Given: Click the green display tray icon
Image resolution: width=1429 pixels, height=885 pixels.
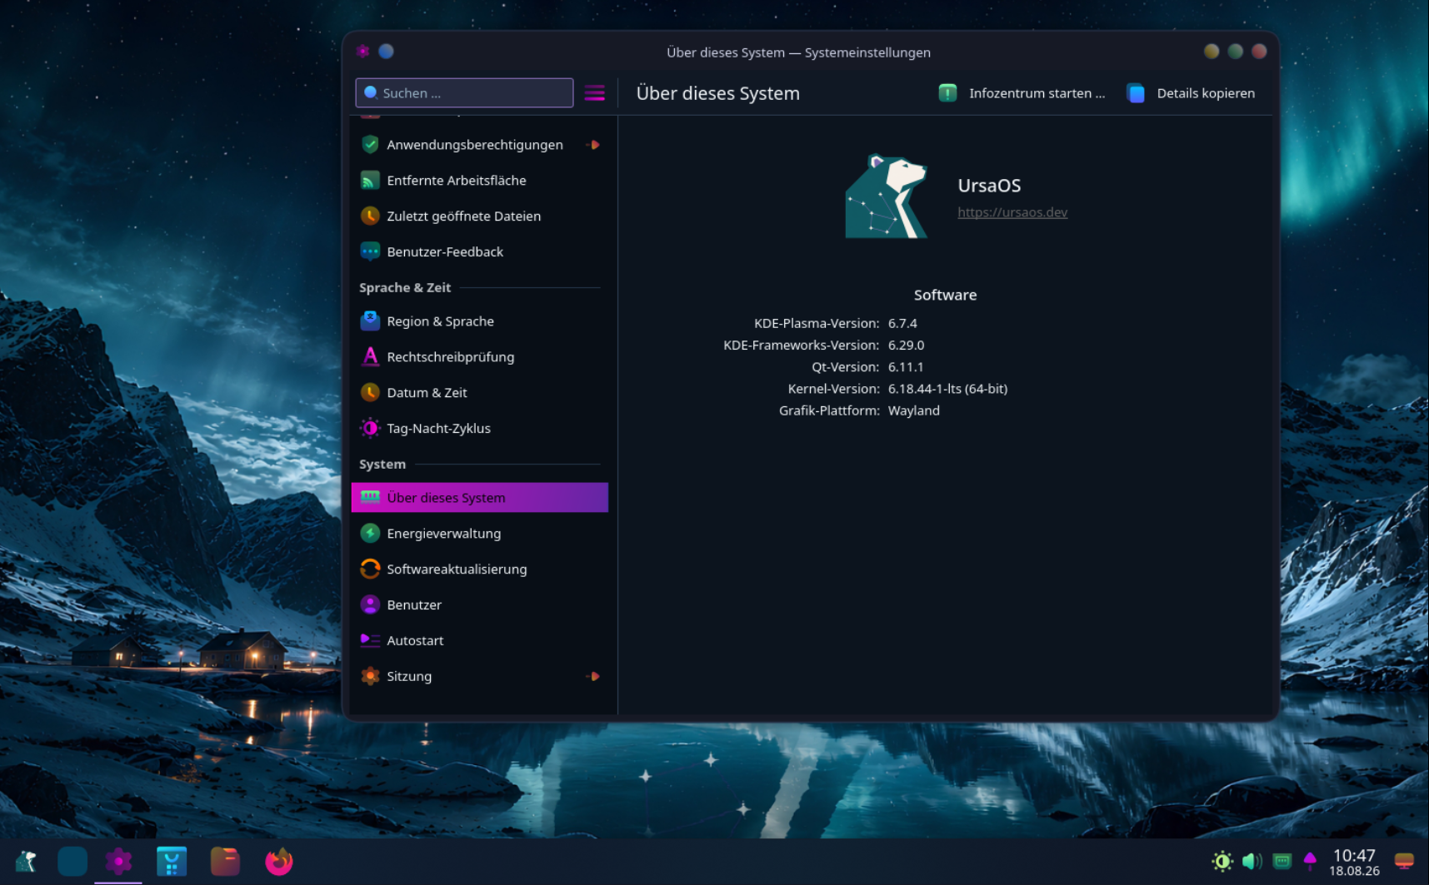Looking at the screenshot, I should pyautogui.click(x=1282, y=862).
